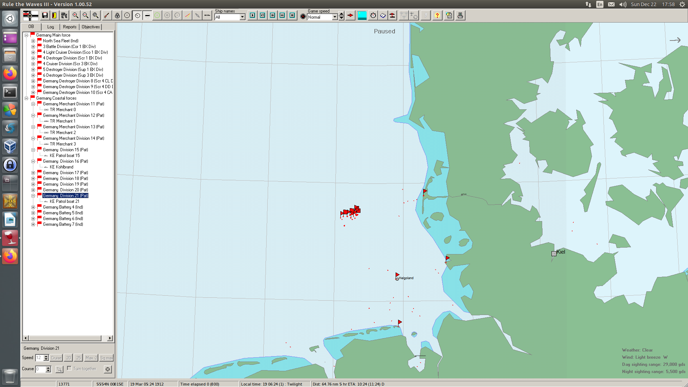
Task: Click the Kiel port marker on the map
Action: pos(554,254)
